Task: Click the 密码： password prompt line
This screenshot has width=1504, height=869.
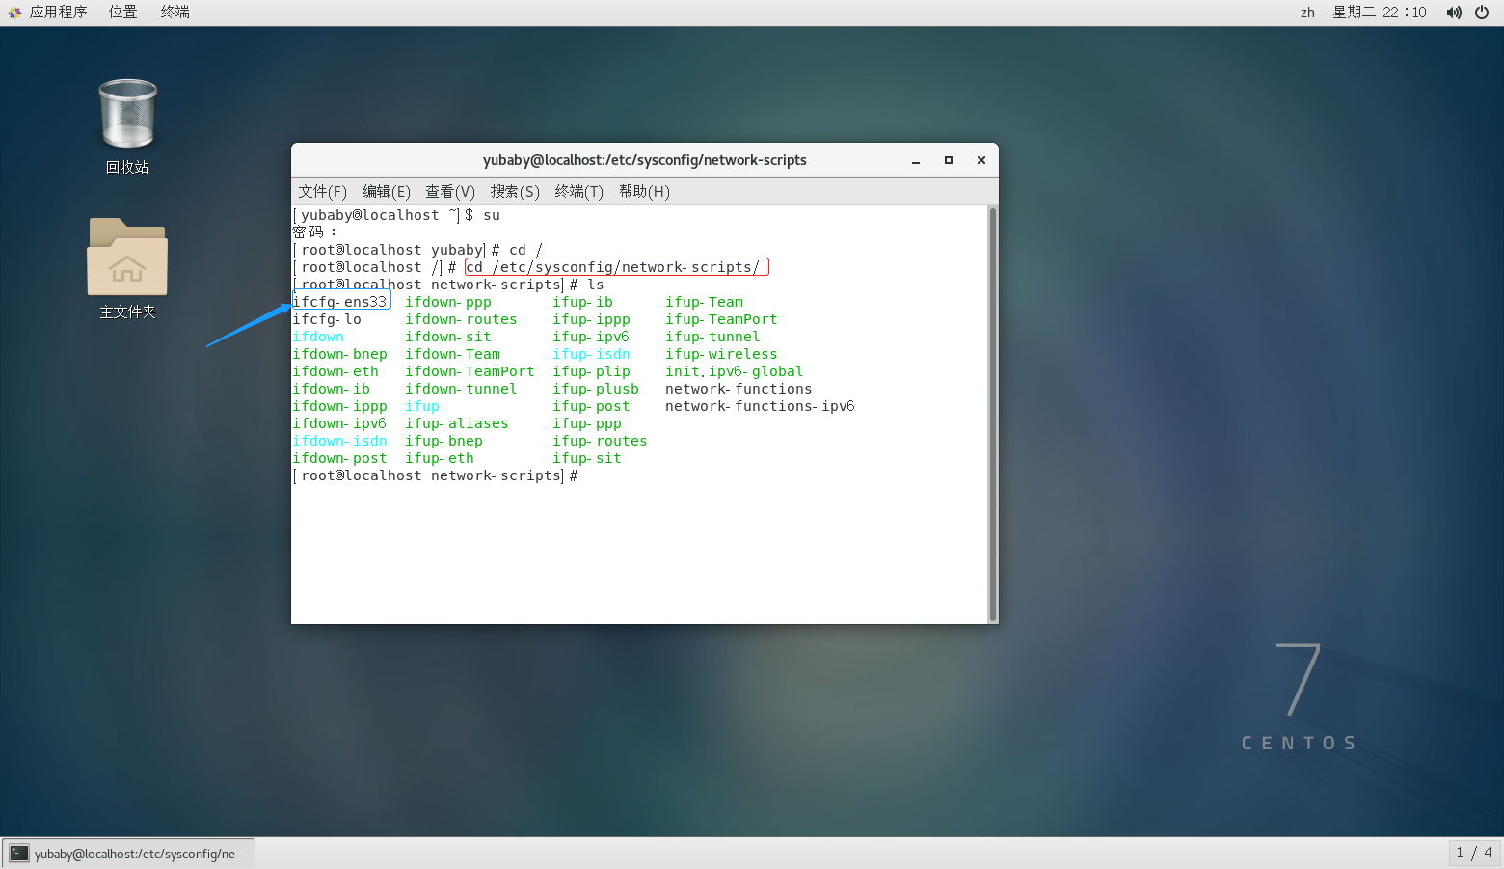Action: pos(315,232)
